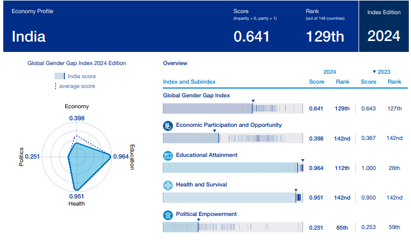This screenshot has height=240, width=411.
Task: Click the India score legend swatch
Action: pyautogui.click(x=60, y=76)
